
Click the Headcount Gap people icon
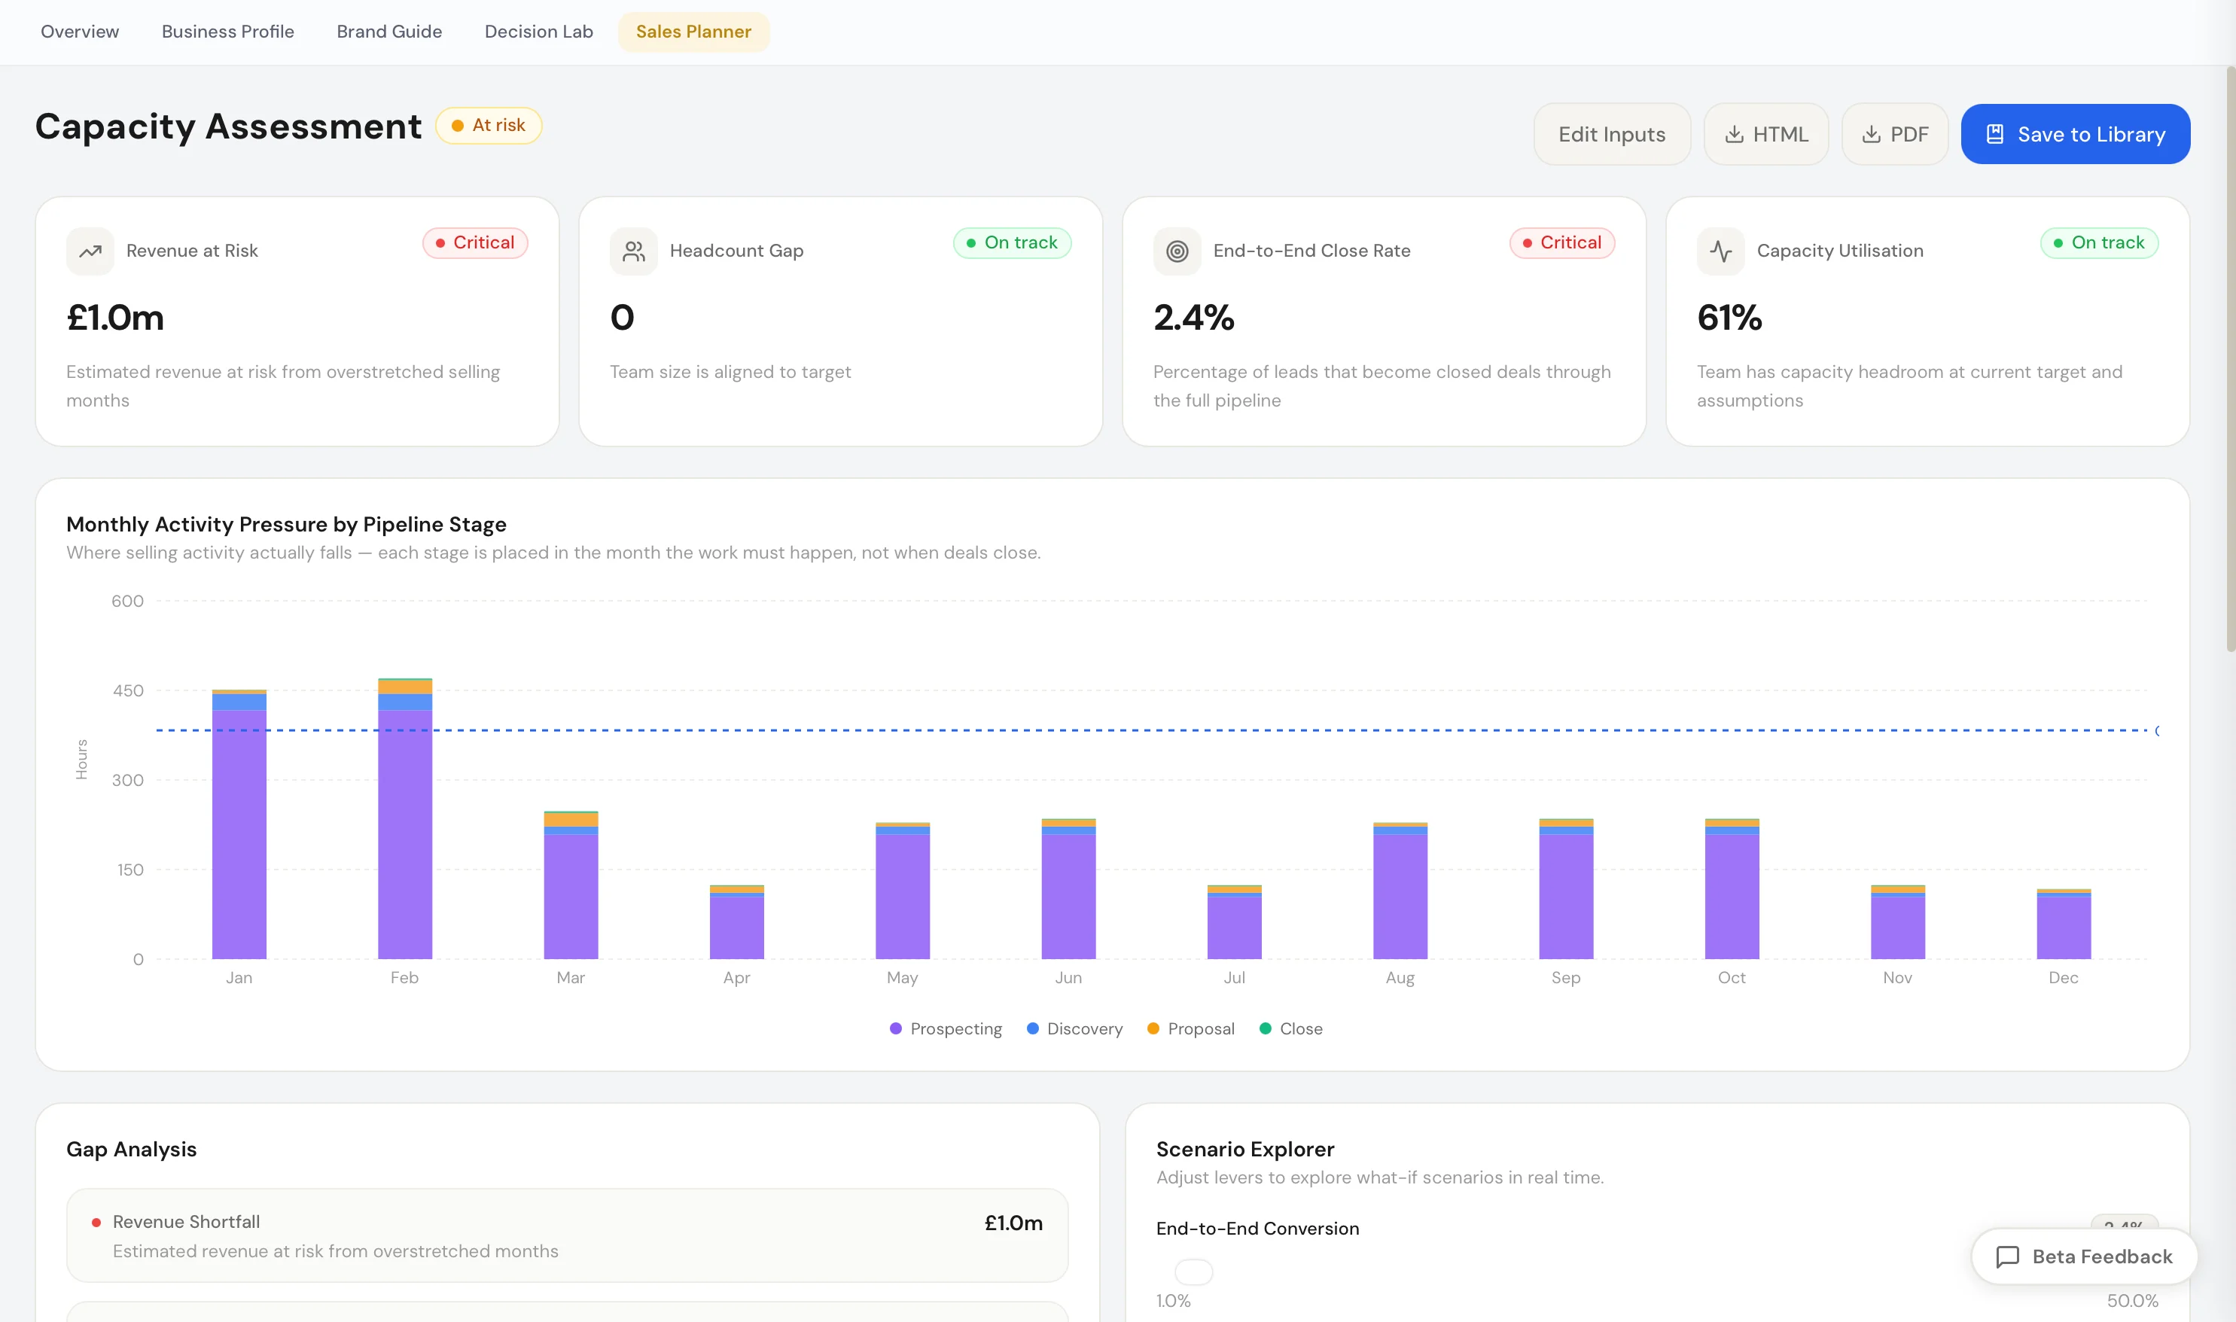(633, 251)
